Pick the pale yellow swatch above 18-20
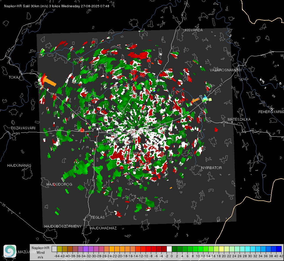This screenshot has height=261, width=284. (x=221, y=249)
